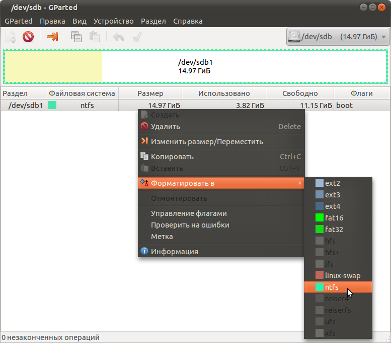Click the New partition toolbar icon
This screenshot has height=343, width=391.
pyautogui.click(x=11, y=37)
